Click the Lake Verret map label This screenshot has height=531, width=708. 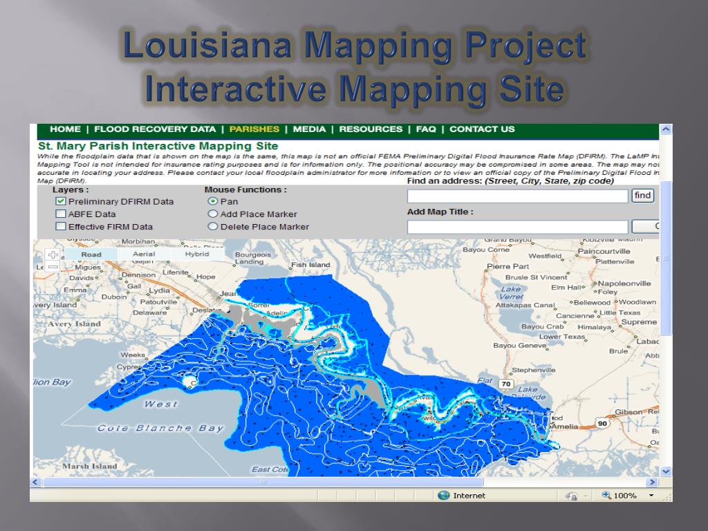[x=511, y=292]
